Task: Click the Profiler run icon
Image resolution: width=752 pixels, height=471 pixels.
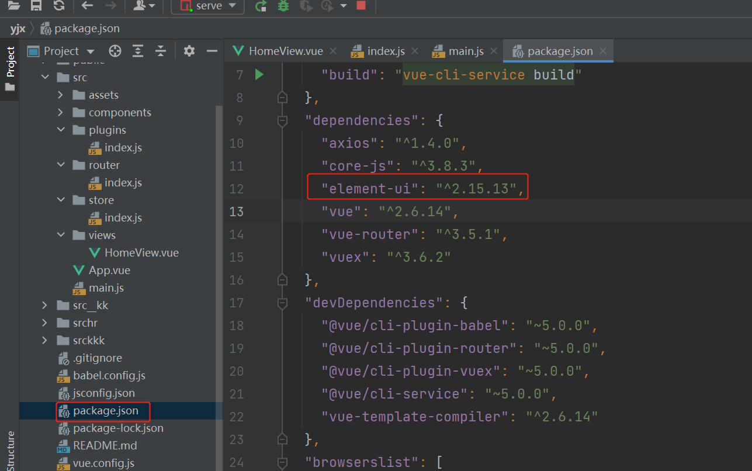Action: point(327,6)
